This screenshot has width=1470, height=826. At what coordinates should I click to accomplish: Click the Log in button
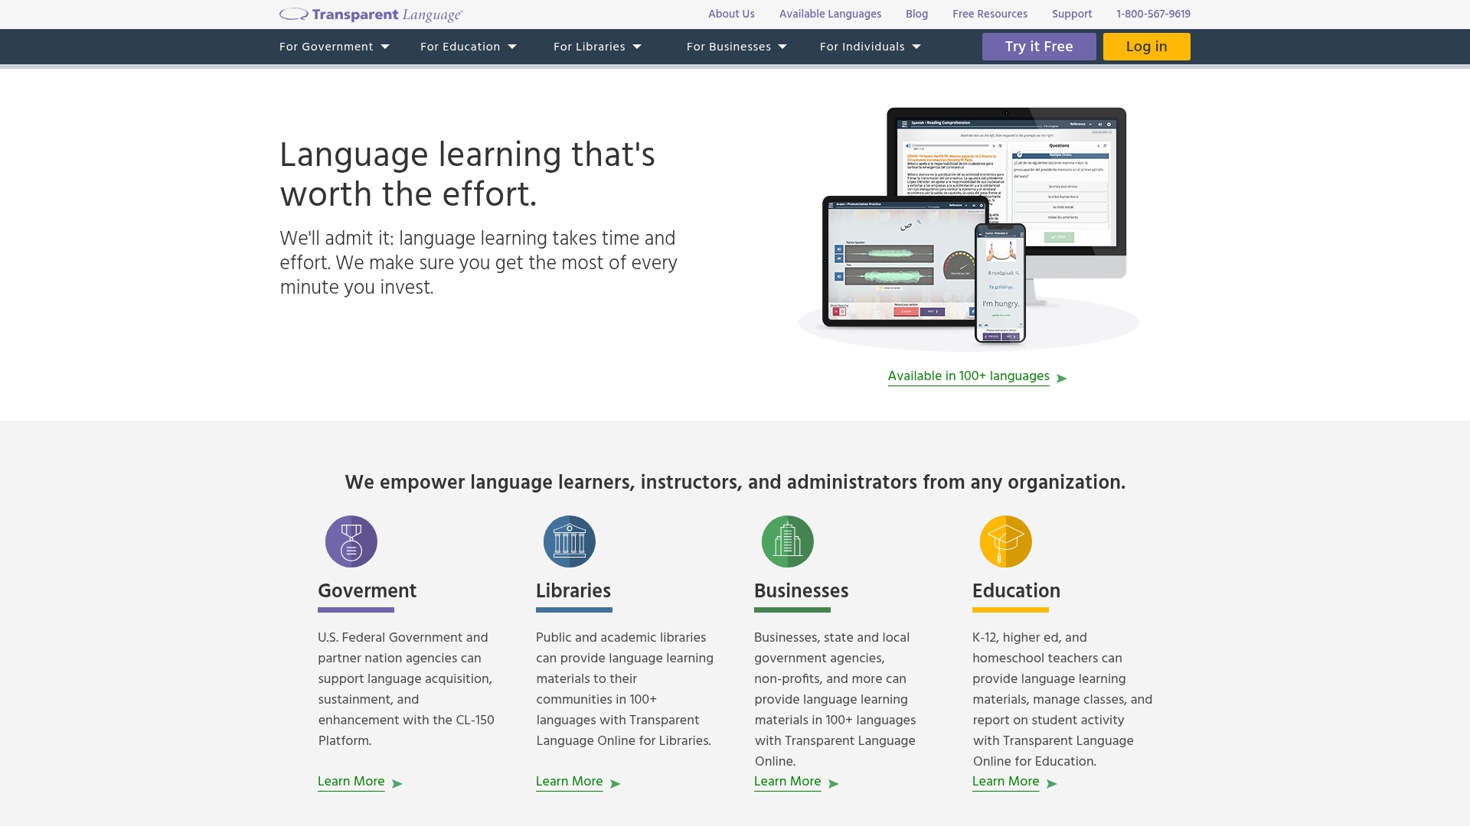(x=1146, y=47)
